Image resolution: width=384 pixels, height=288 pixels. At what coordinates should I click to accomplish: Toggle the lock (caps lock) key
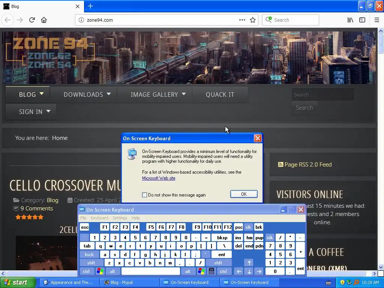[89, 255]
